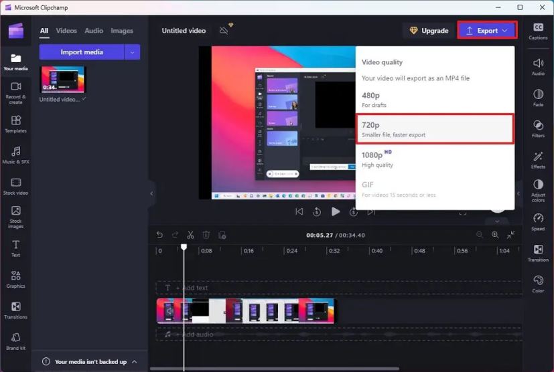Open the Speed panel

coord(538,222)
